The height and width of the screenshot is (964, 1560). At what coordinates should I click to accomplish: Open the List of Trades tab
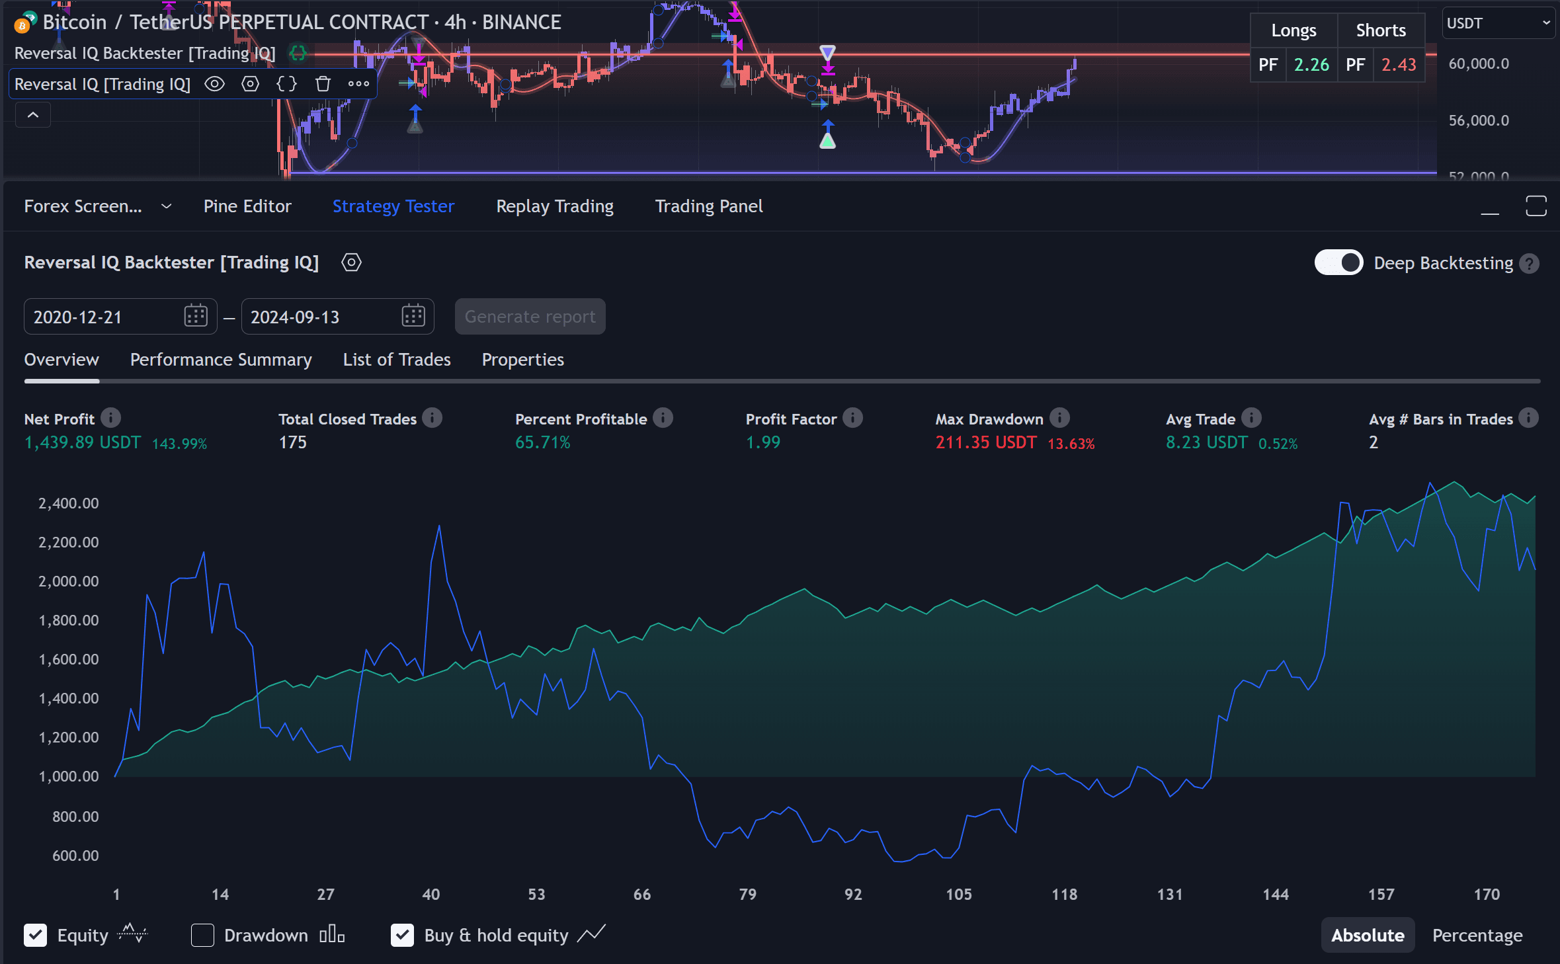(x=397, y=360)
